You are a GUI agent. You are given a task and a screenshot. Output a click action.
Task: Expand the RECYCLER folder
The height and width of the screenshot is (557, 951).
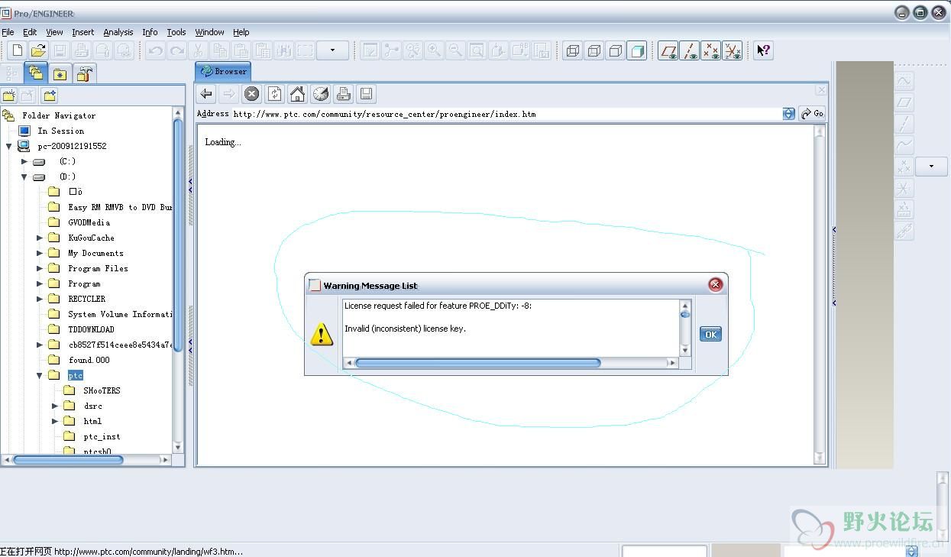pos(40,299)
